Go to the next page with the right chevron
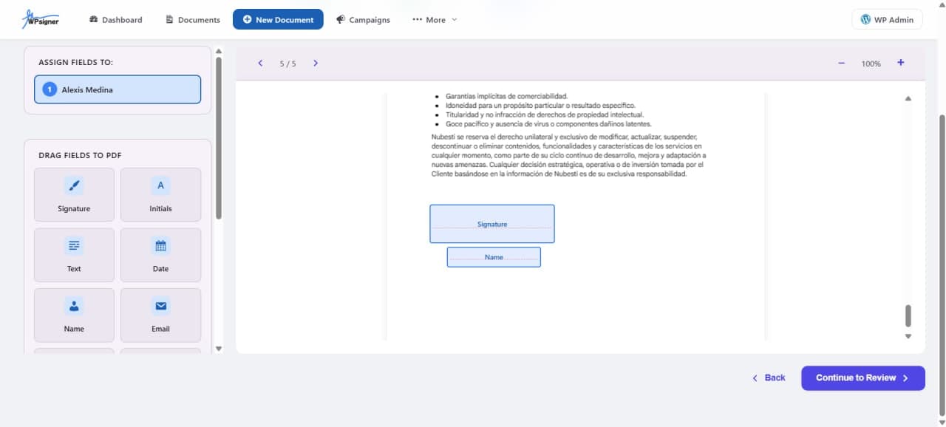 point(316,64)
